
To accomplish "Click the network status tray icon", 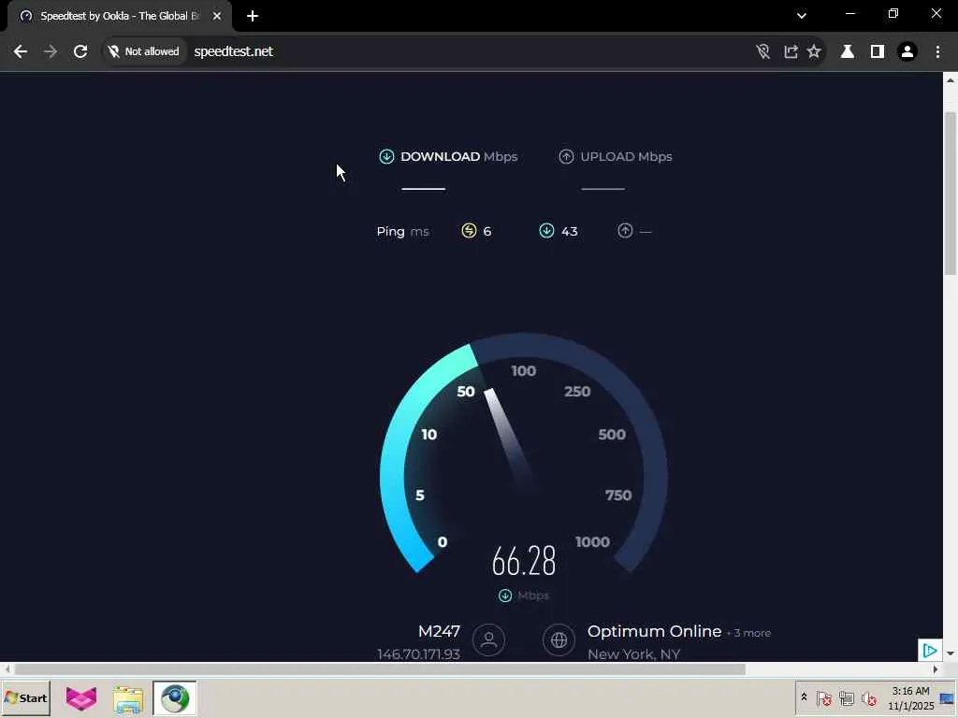I will pyautogui.click(x=846, y=697).
